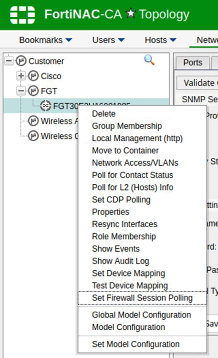Select Global Model Configuration entry

[x=142, y=315]
